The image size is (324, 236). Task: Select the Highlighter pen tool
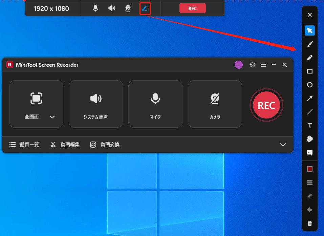pyautogui.click(x=309, y=58)
